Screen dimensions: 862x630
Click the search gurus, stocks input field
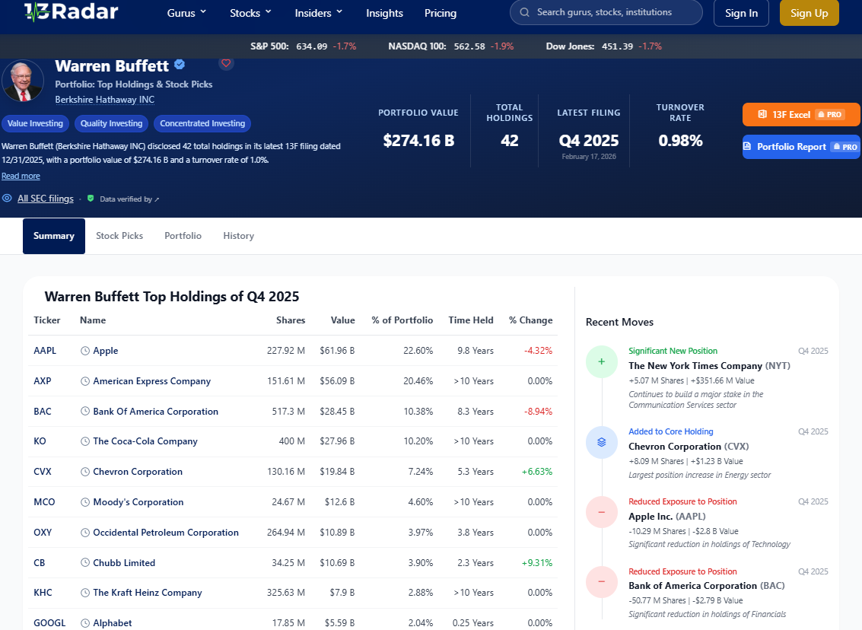(606, 12)
